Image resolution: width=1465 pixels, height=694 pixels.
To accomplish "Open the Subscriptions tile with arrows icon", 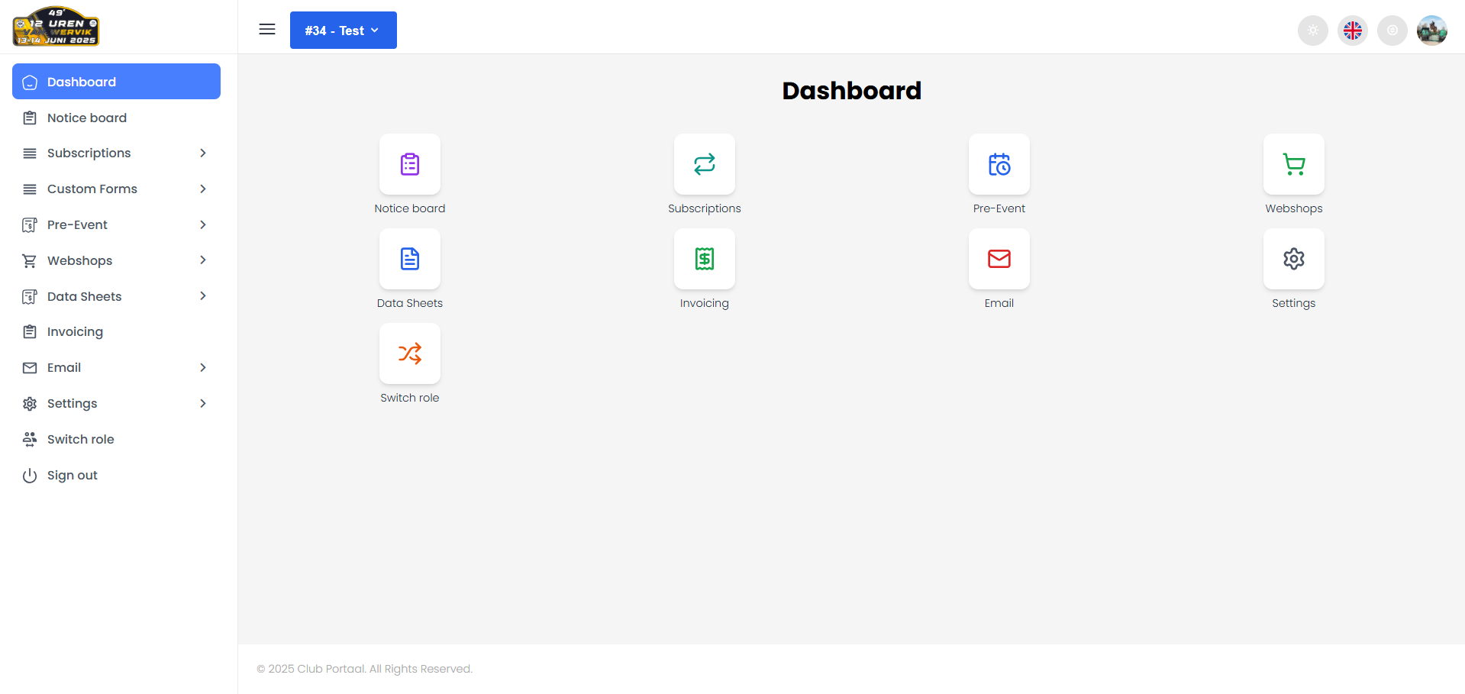I will coord(704,165).
